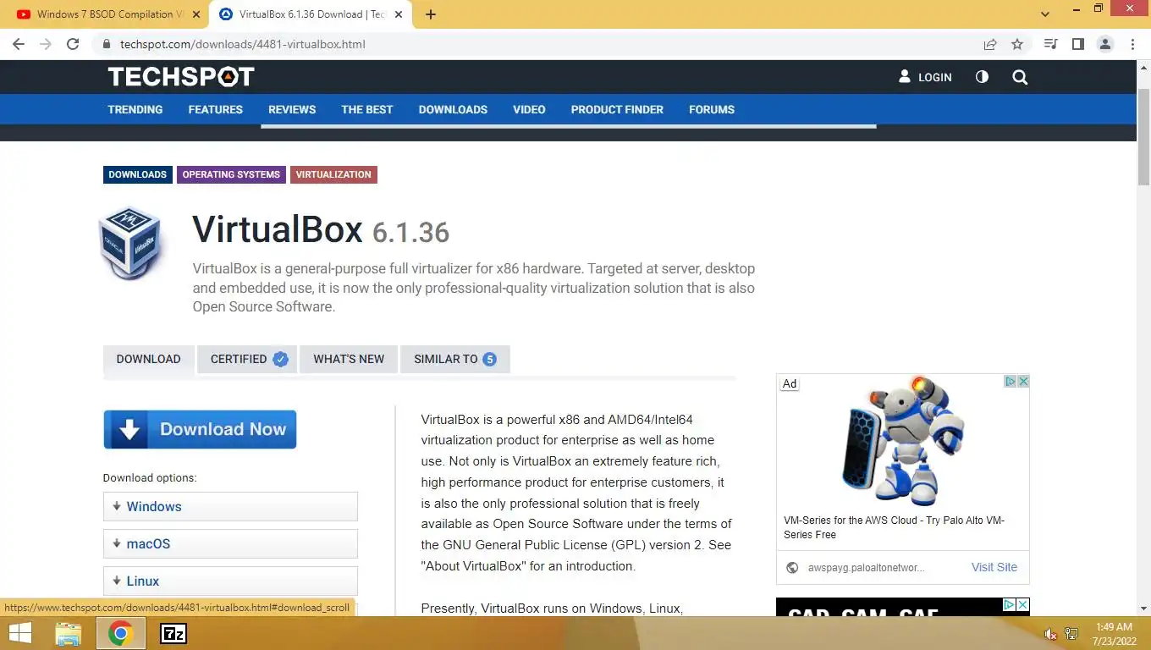Click the OPERATING SYSTEMS tag
Screen dimensions: 1151x650
pos(231,174)
